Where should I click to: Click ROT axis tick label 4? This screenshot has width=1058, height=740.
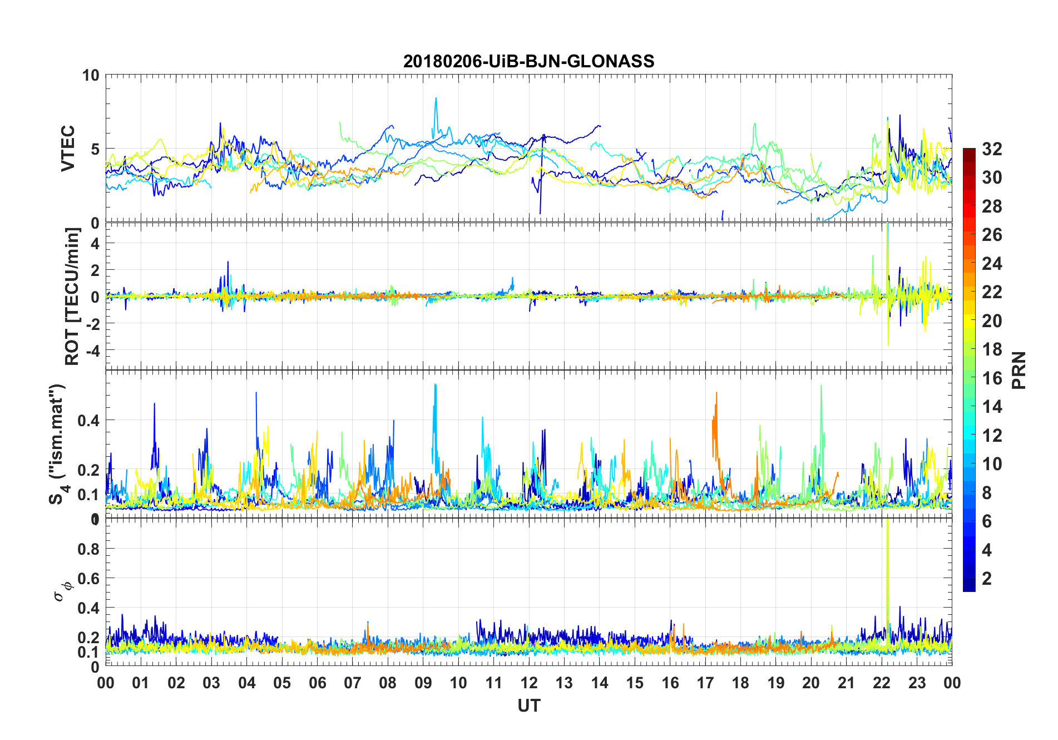point(95,243)
